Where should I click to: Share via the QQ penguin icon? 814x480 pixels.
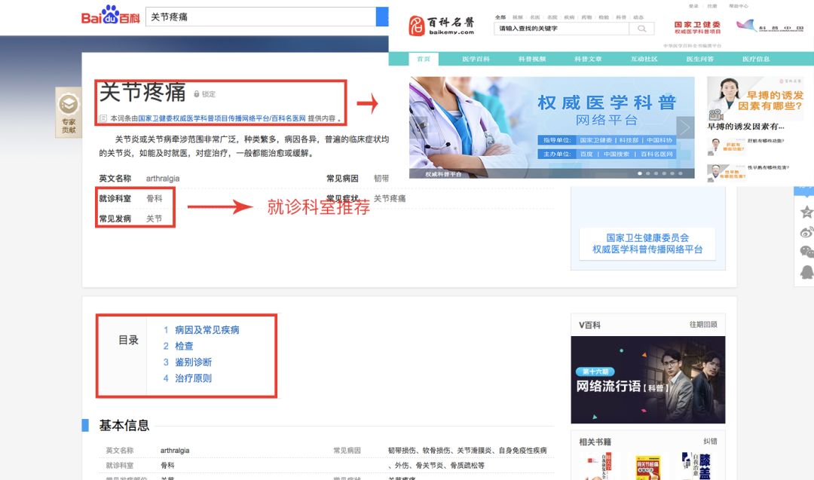pos(806,273)
